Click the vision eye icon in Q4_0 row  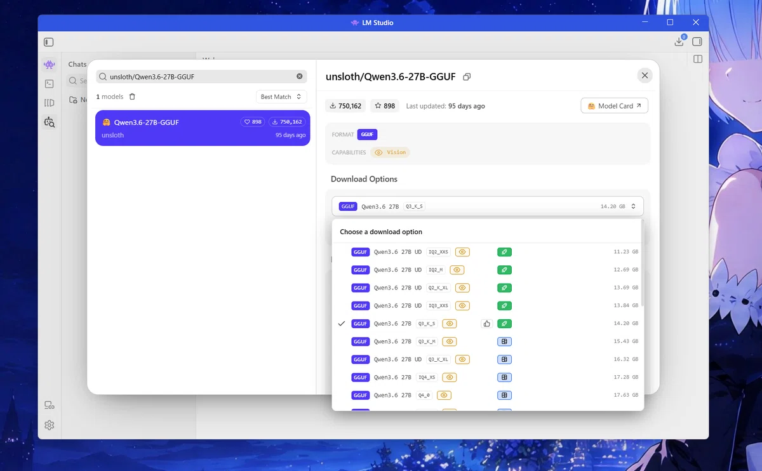(x=444, y=395)
